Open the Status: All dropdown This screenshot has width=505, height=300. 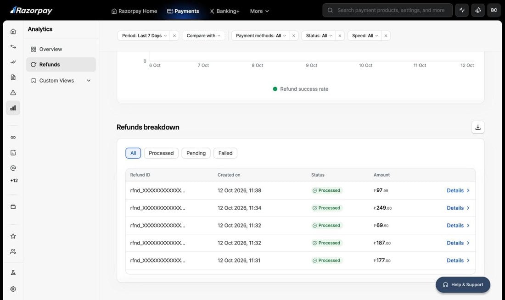(x=319, y=36)
